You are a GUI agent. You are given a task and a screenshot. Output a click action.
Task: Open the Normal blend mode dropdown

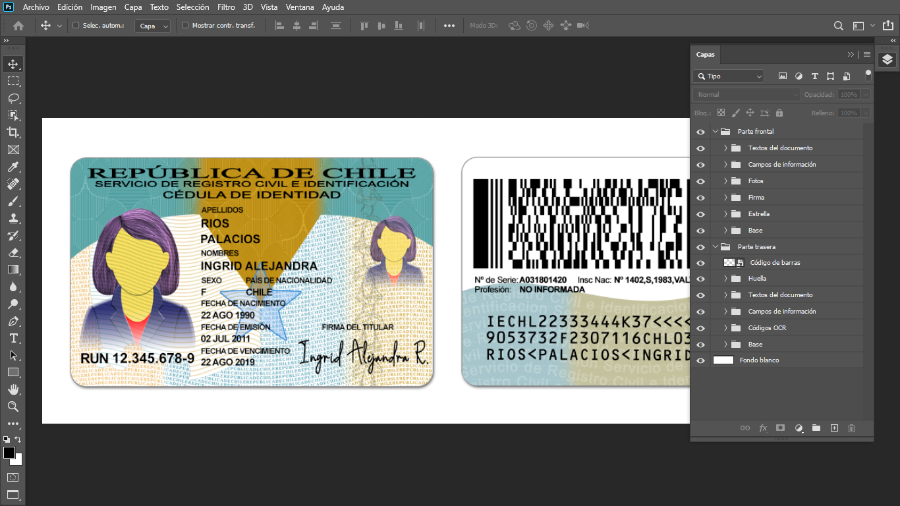tap(746, 95)
